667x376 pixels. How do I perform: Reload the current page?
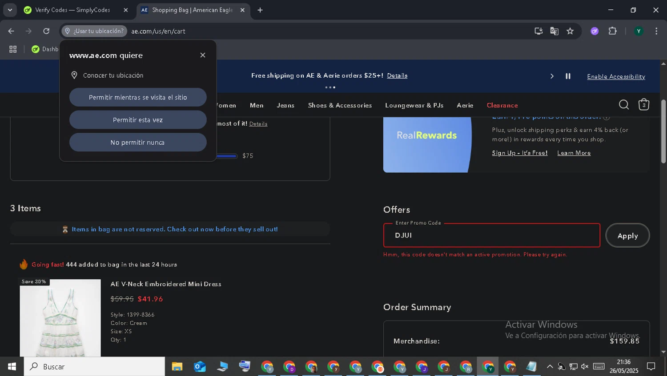(x=46, y=31)
